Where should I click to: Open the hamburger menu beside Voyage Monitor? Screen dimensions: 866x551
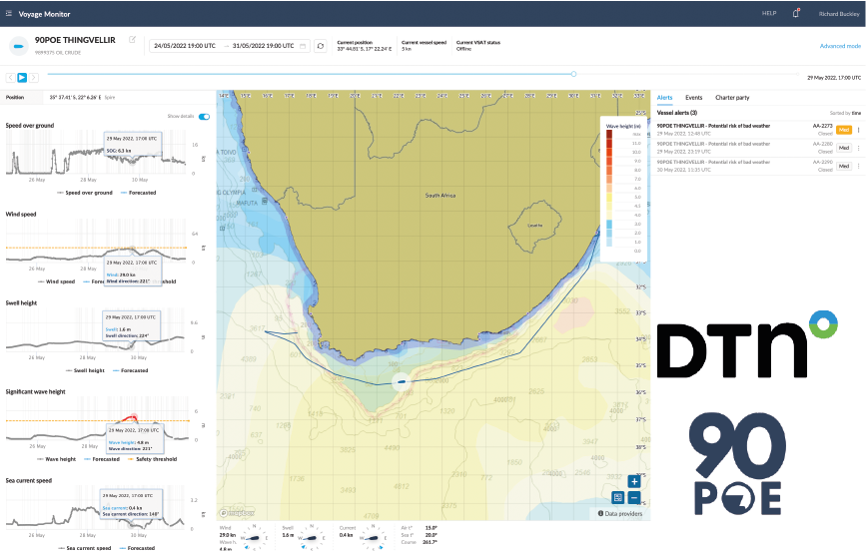(8, 14)
